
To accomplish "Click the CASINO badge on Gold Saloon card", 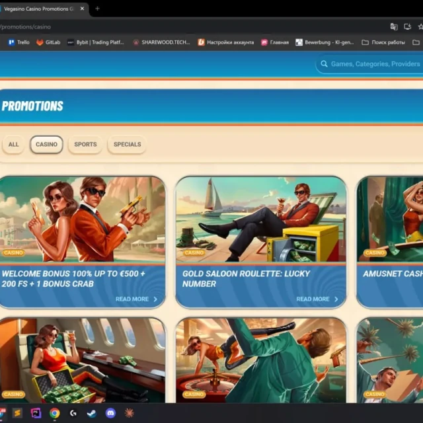I will (194, 252).
